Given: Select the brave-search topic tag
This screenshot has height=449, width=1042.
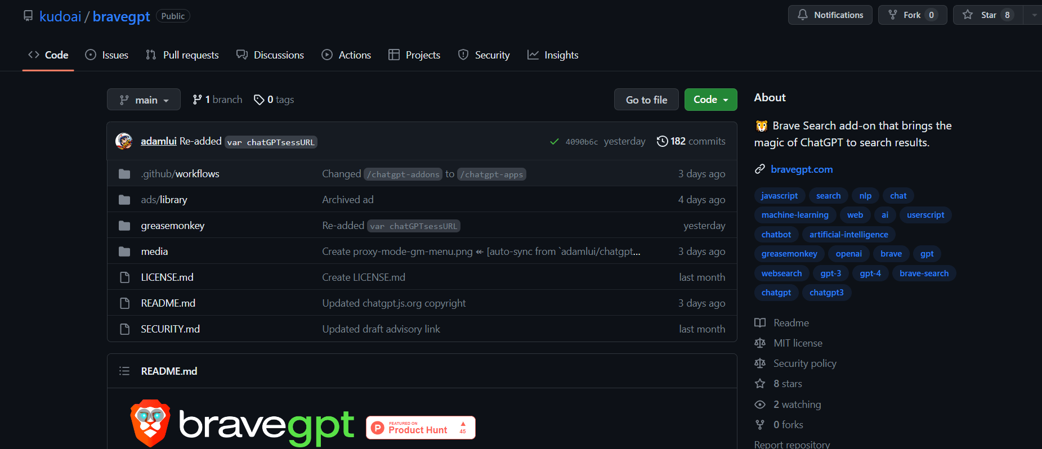Looking at the screenshot, I should click(x=924, y=273).
